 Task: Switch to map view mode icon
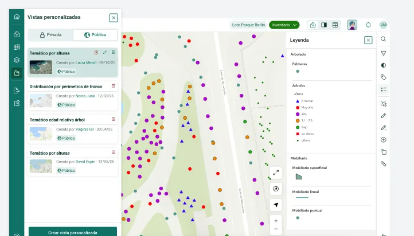click(x=313, y=25)
